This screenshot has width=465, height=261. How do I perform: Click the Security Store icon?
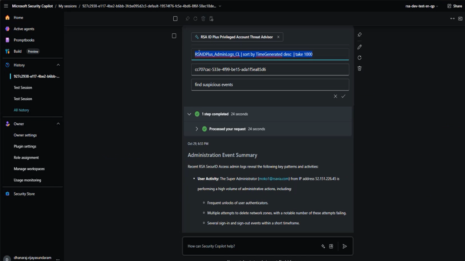pyautogui.click(x=7, y=194)
